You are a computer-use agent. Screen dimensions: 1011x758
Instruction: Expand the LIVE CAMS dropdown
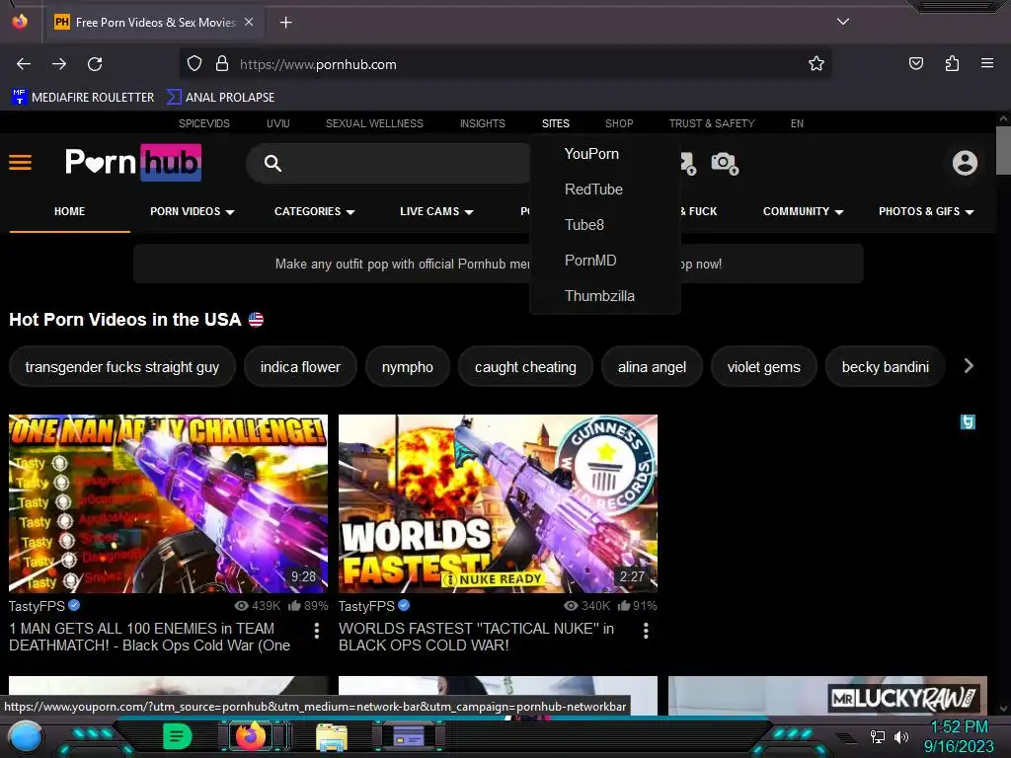[x=436, y=211]
